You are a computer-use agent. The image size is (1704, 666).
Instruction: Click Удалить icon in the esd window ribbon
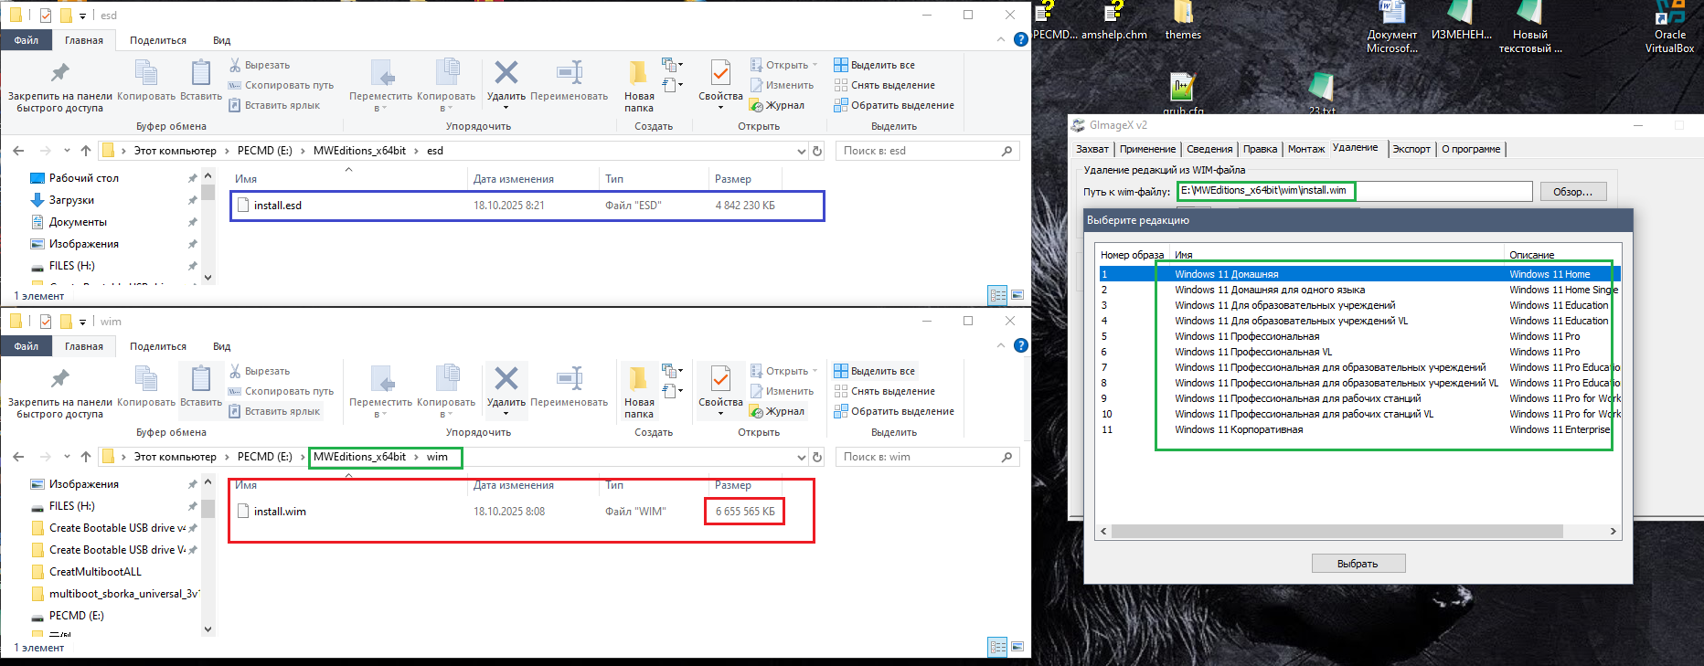[x=506, y=73]
